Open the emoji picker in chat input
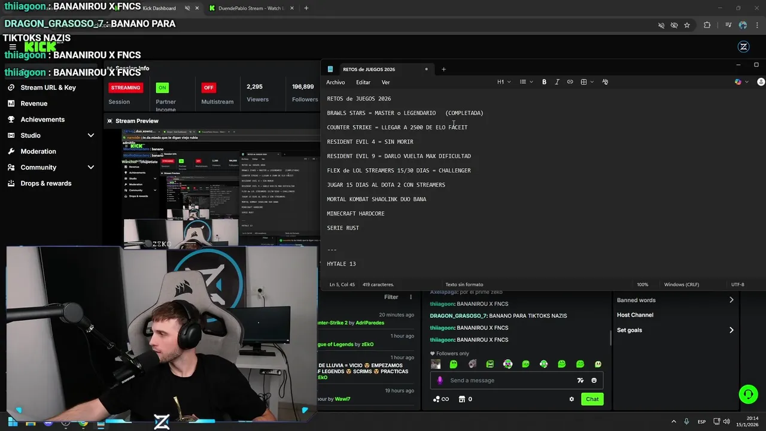The width and height of the screenshot is (766, 431). (594, 380)
